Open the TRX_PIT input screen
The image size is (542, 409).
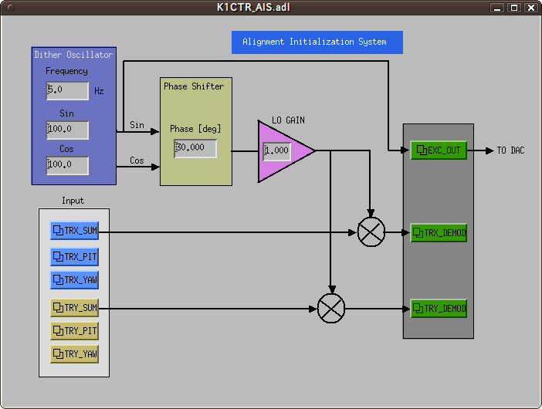(74, 257)
